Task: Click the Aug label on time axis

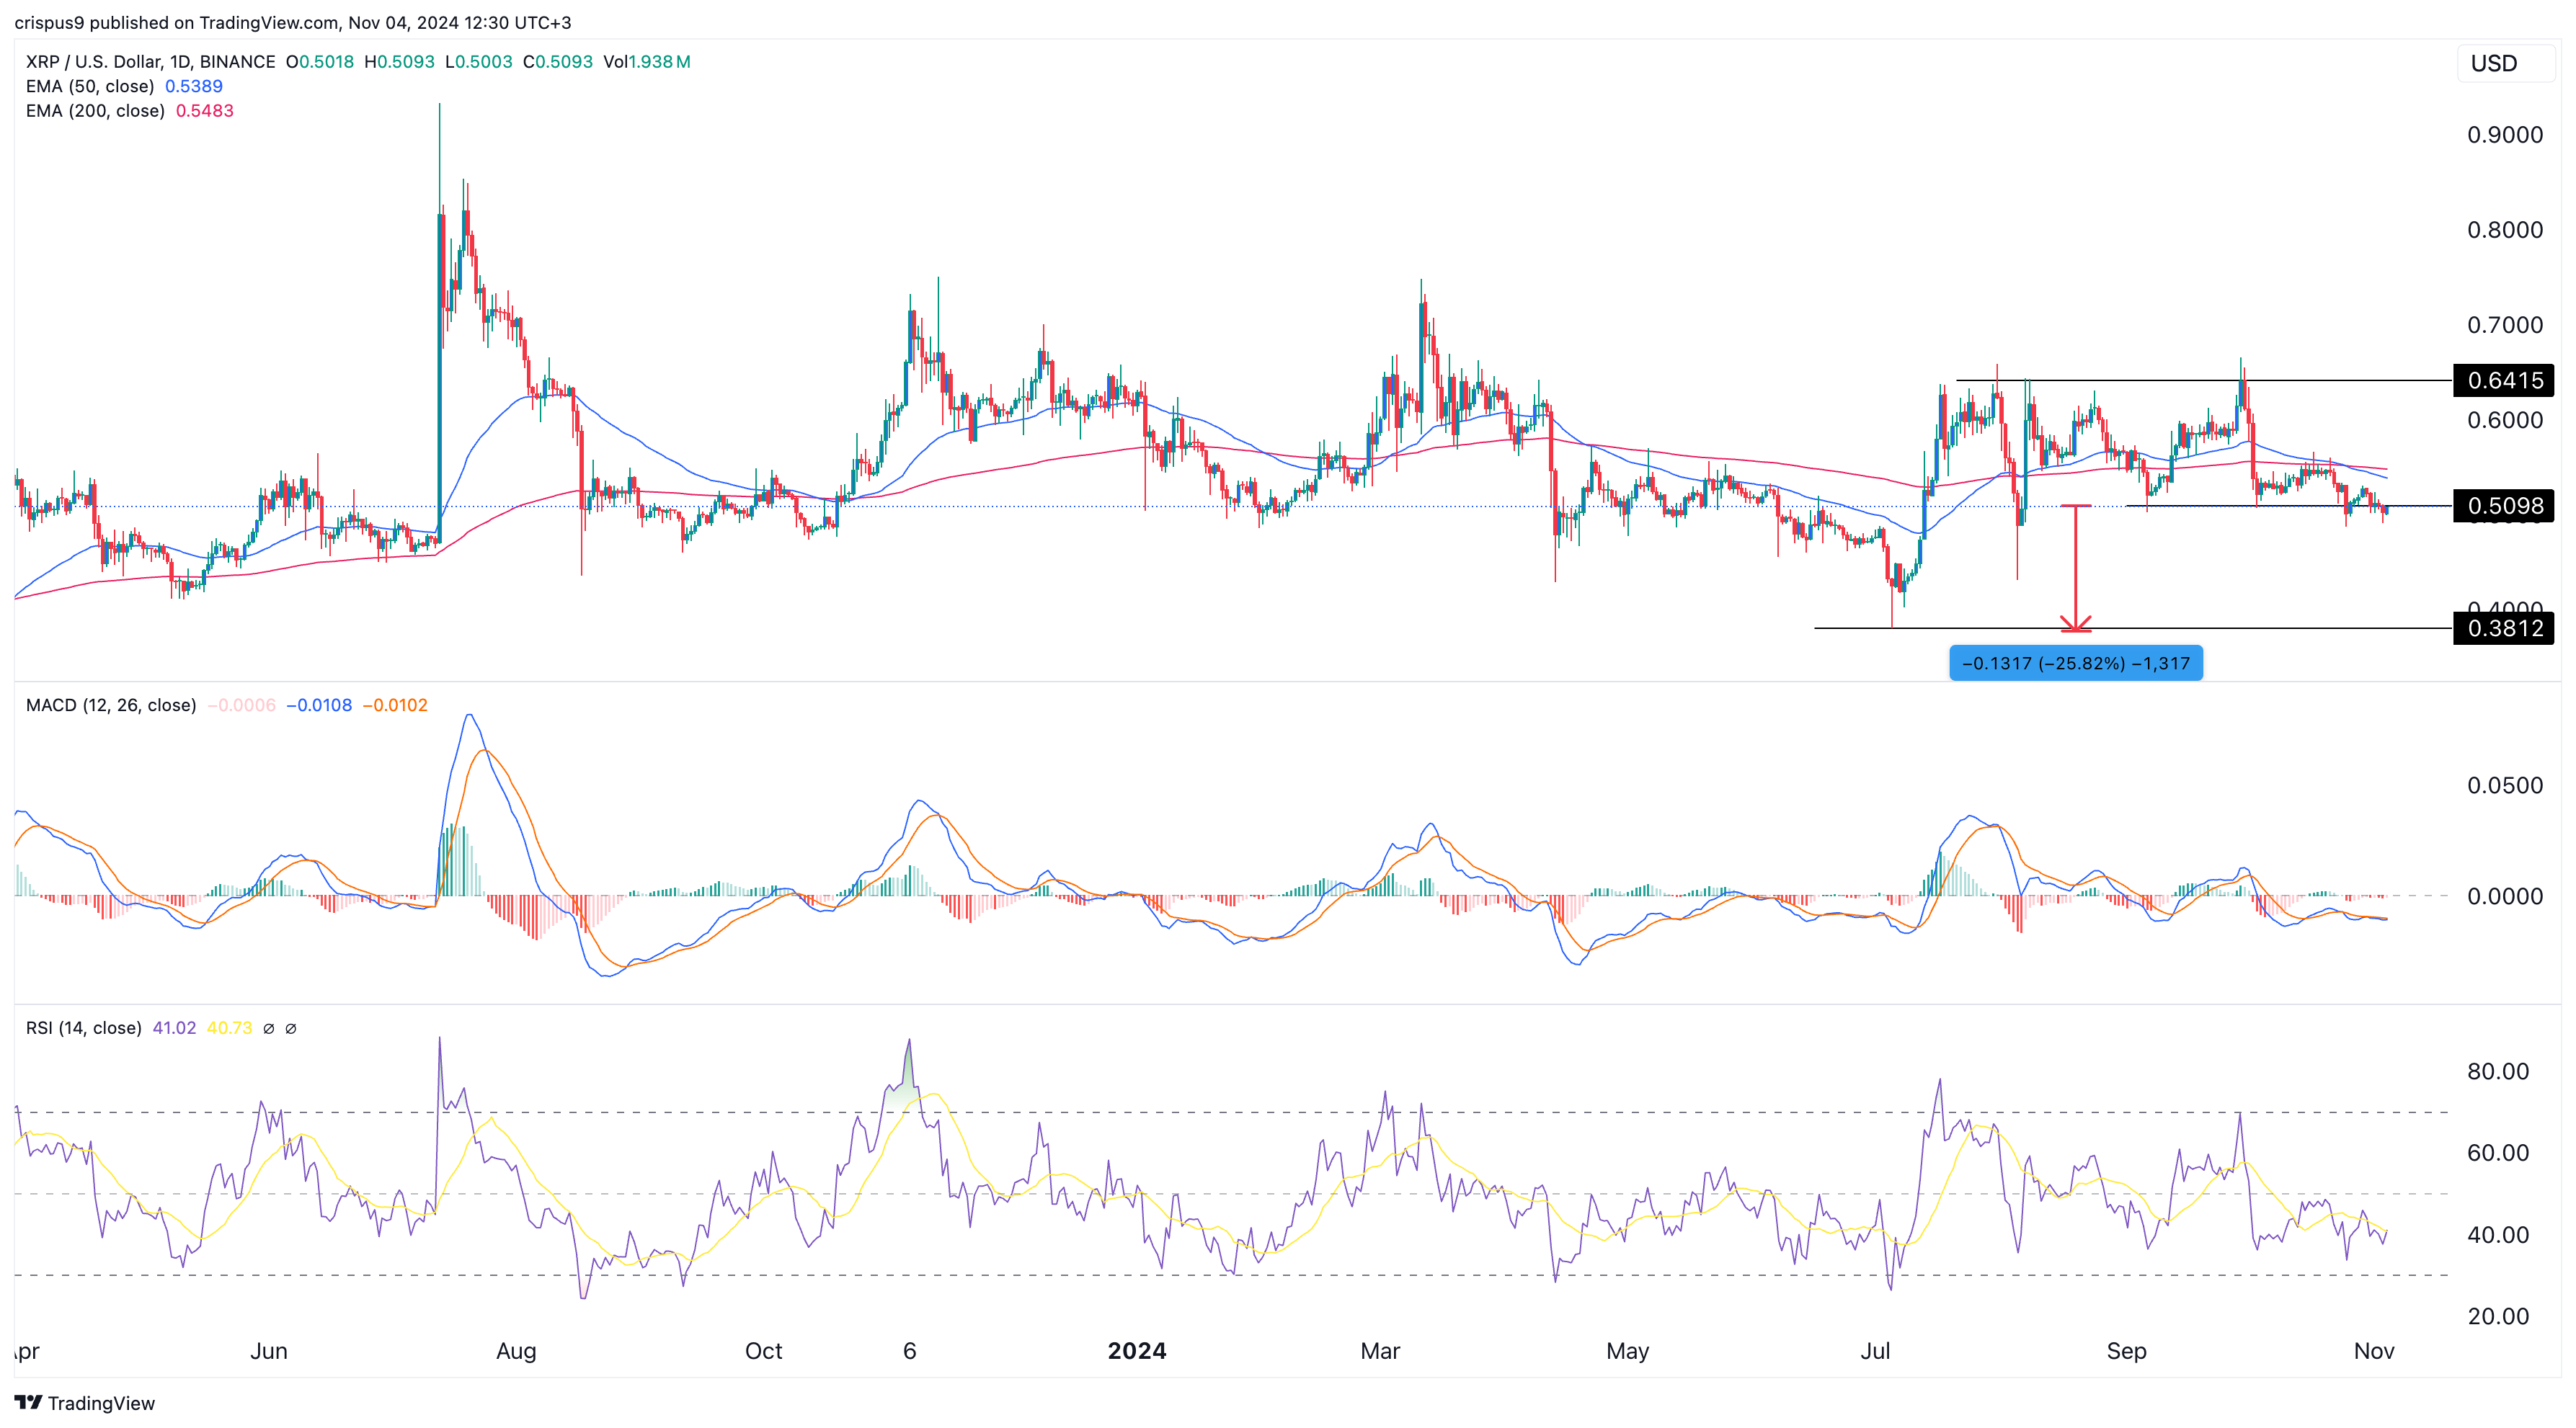Action: 516,1351
